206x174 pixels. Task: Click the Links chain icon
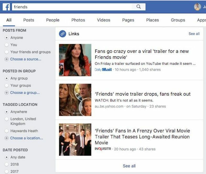(x=62, y=34)
